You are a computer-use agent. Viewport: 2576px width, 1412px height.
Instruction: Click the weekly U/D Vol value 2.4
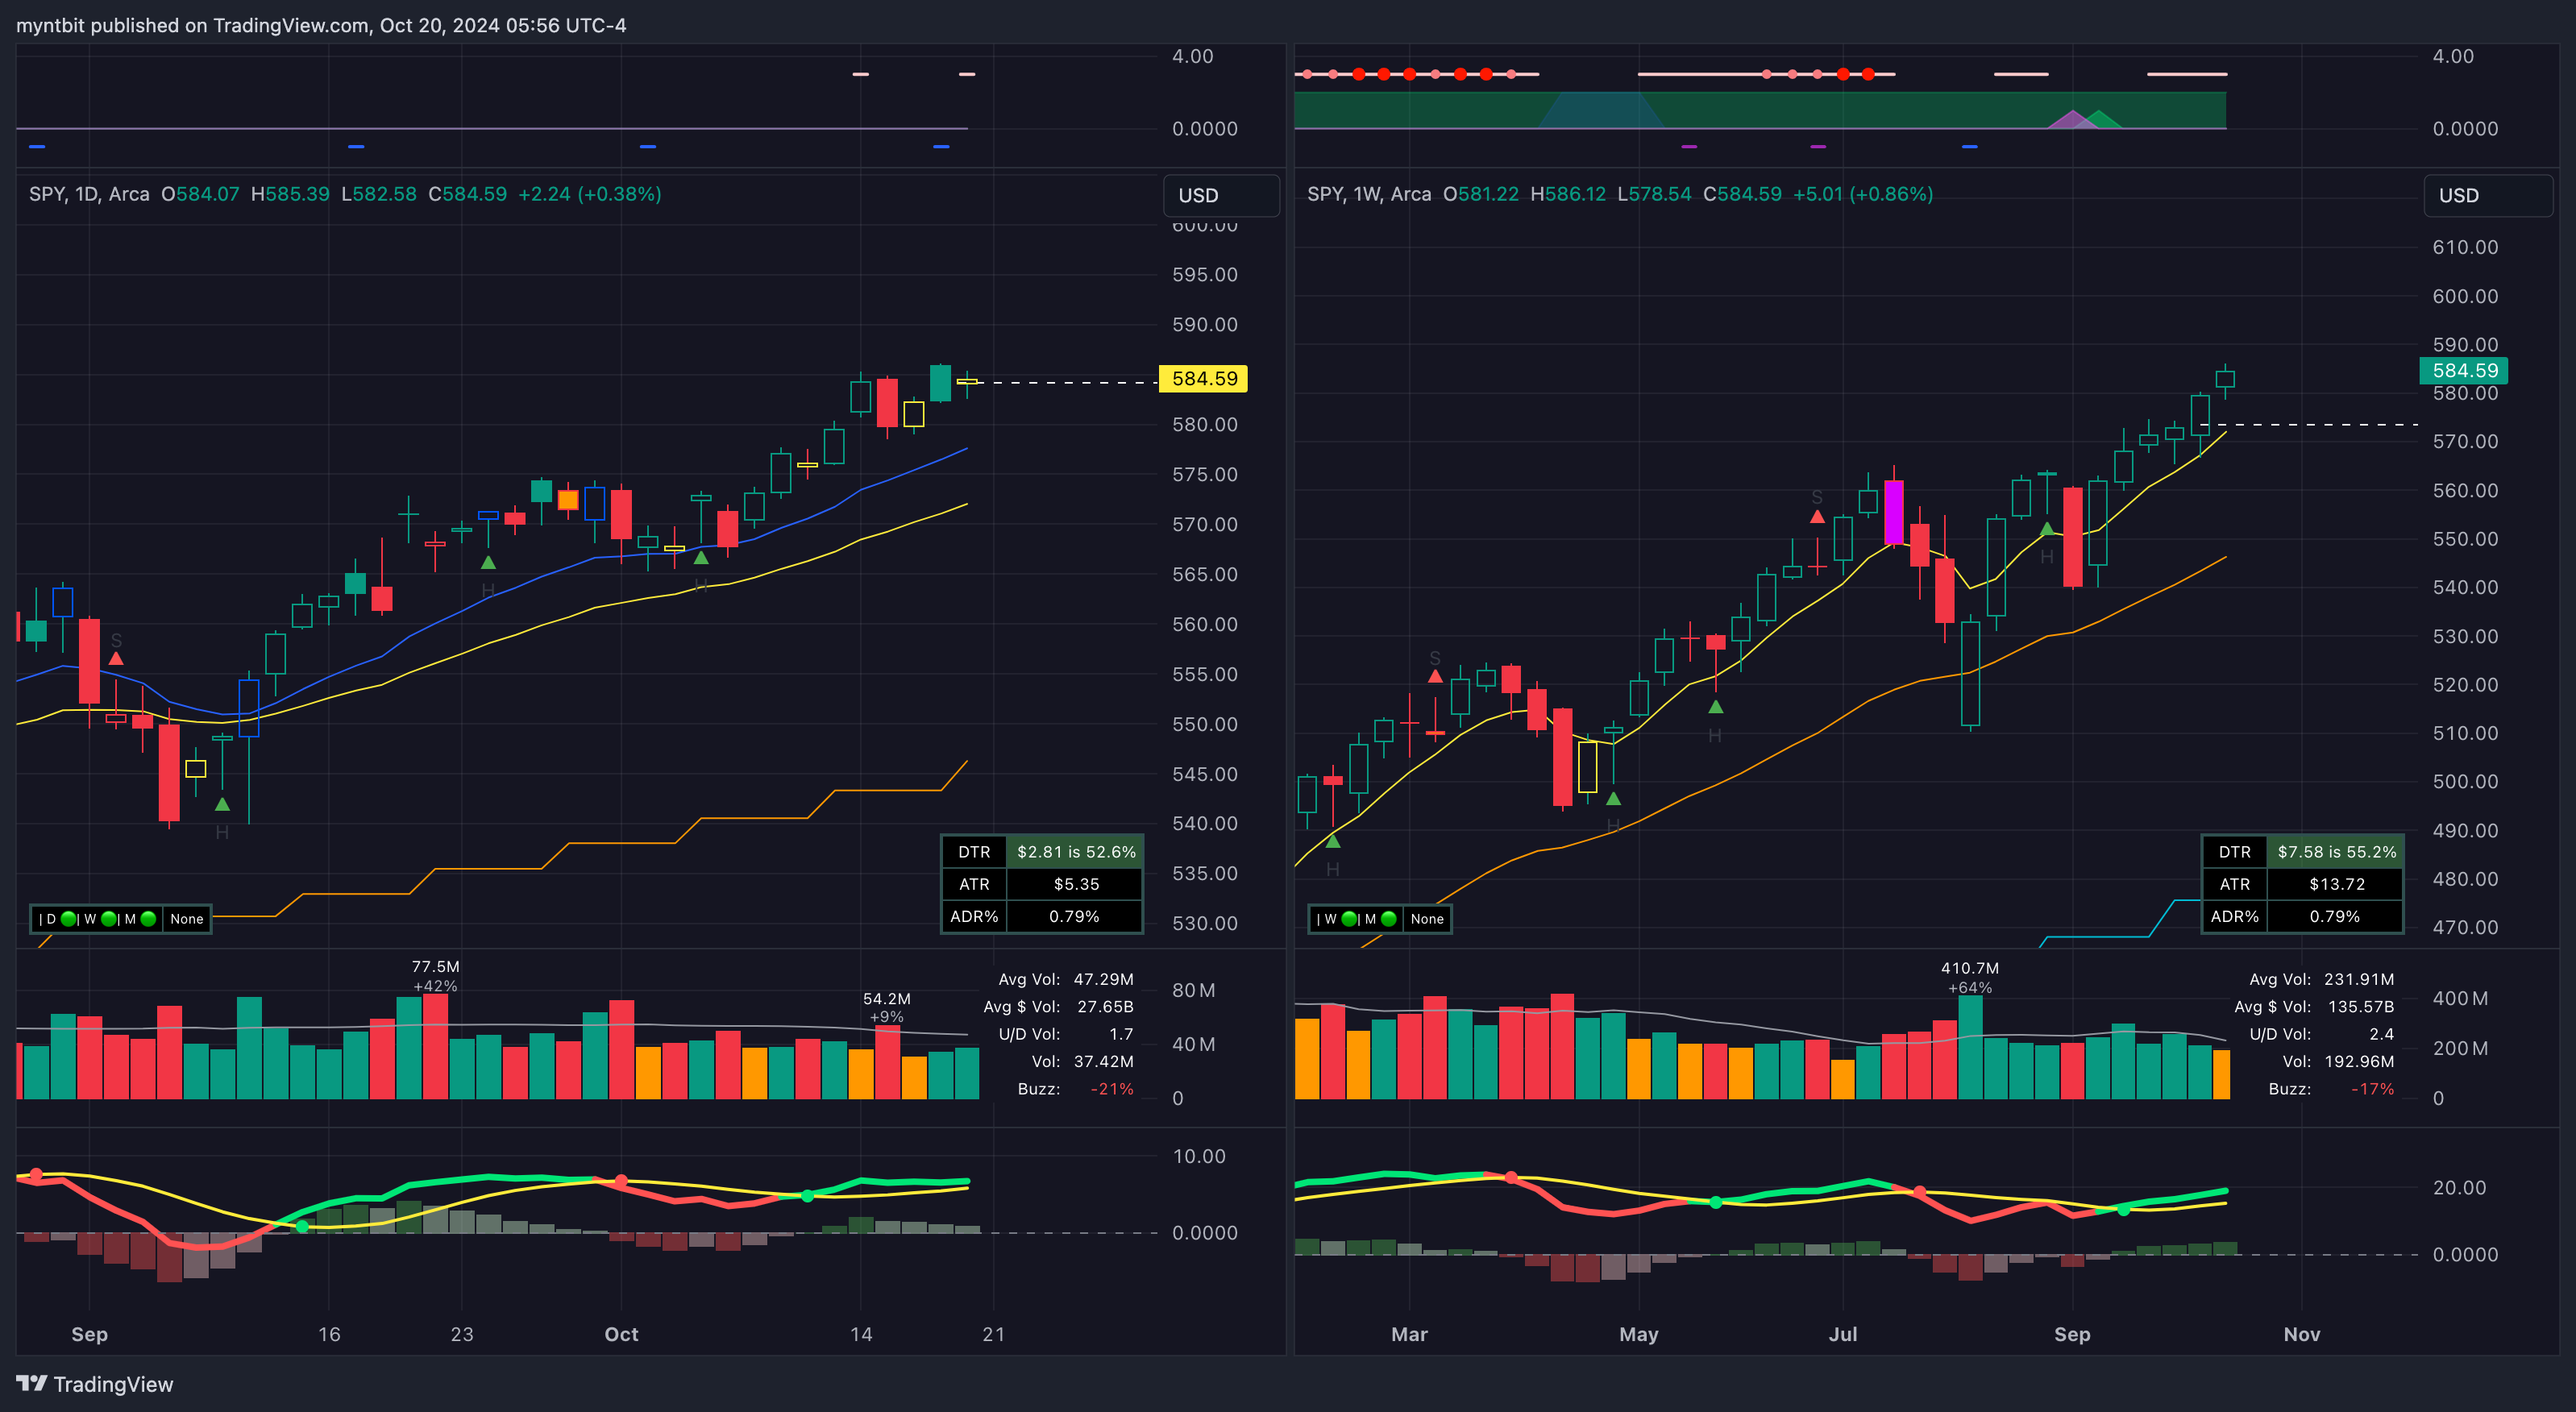pyautogui.click(x=2382, y=1034)
